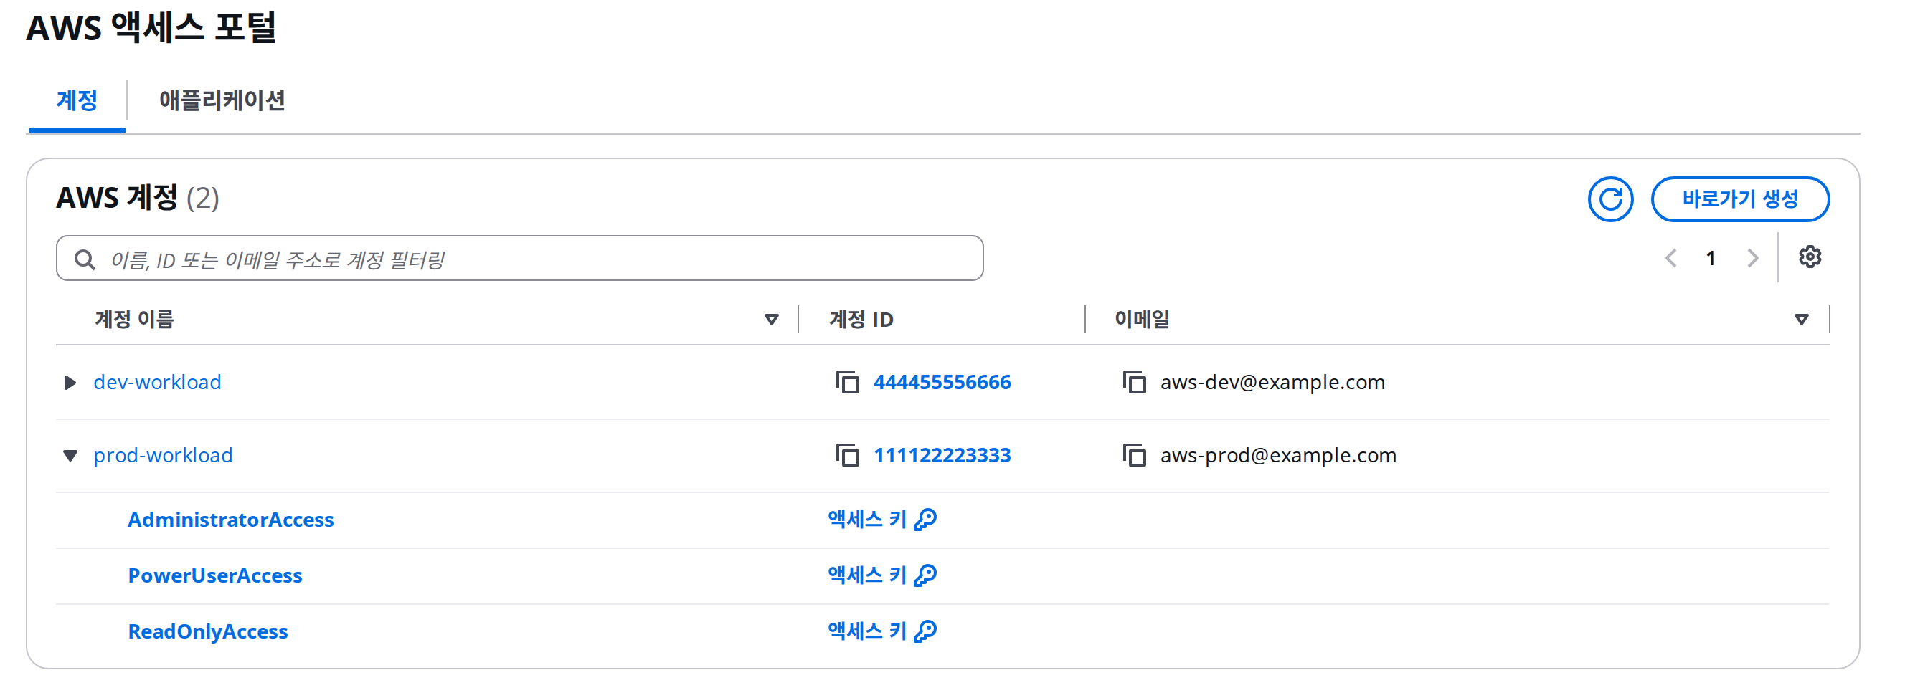Switch to the 애플리케이션 tab

(222, 100)
